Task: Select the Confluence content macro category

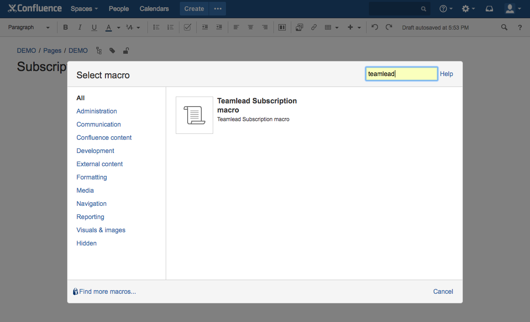Action: tap(104, 138)
